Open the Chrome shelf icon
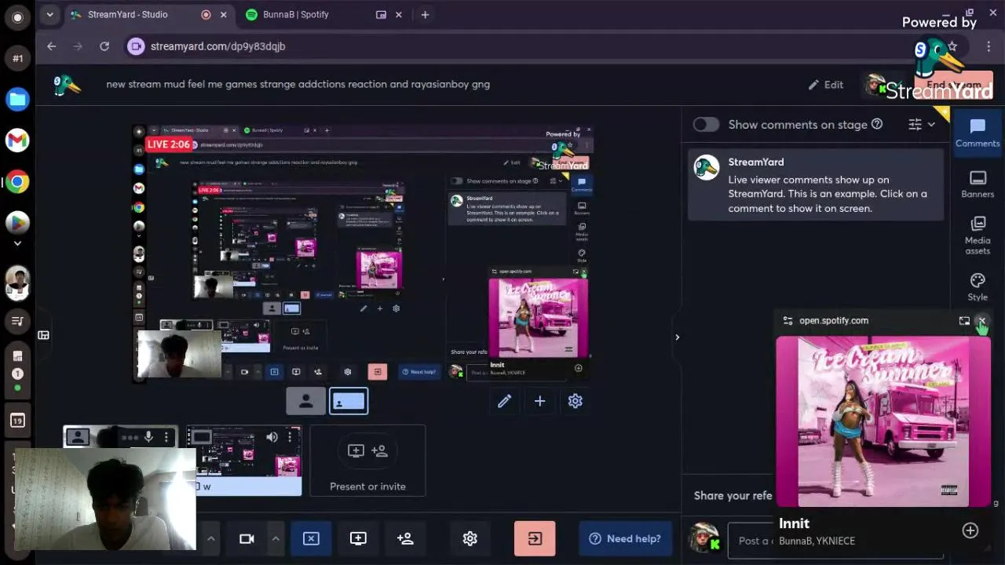 point(17,182)
